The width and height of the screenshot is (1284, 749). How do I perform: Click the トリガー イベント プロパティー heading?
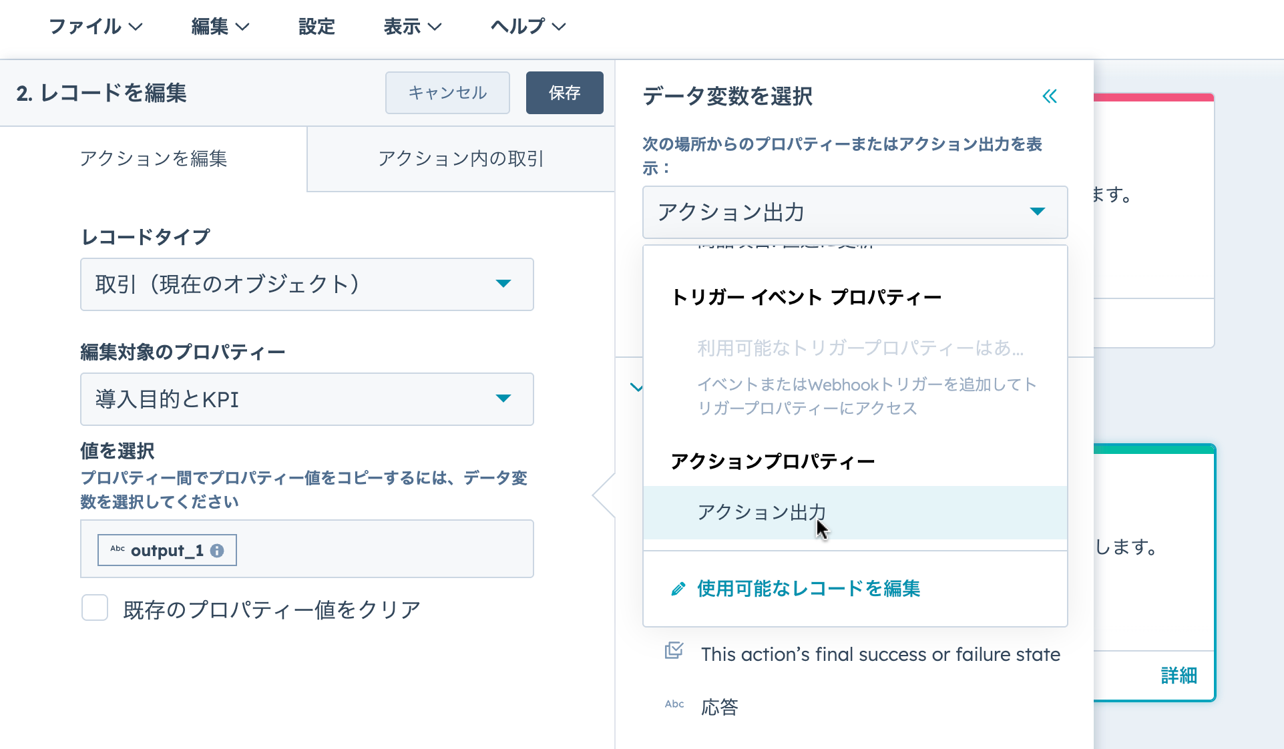807,297
